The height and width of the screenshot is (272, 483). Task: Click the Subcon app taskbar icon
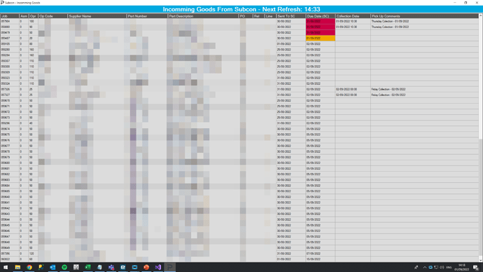pos(169,267)
